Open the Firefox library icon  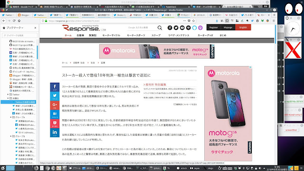pyautogui.click(x=222, y=21)
